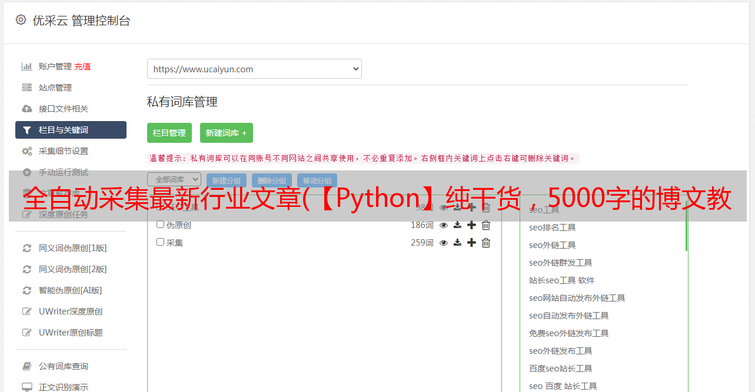Viewport: 755px width, 392px height.
Task: Delete the 伪原创 library with trash icon
Action: 486,225
